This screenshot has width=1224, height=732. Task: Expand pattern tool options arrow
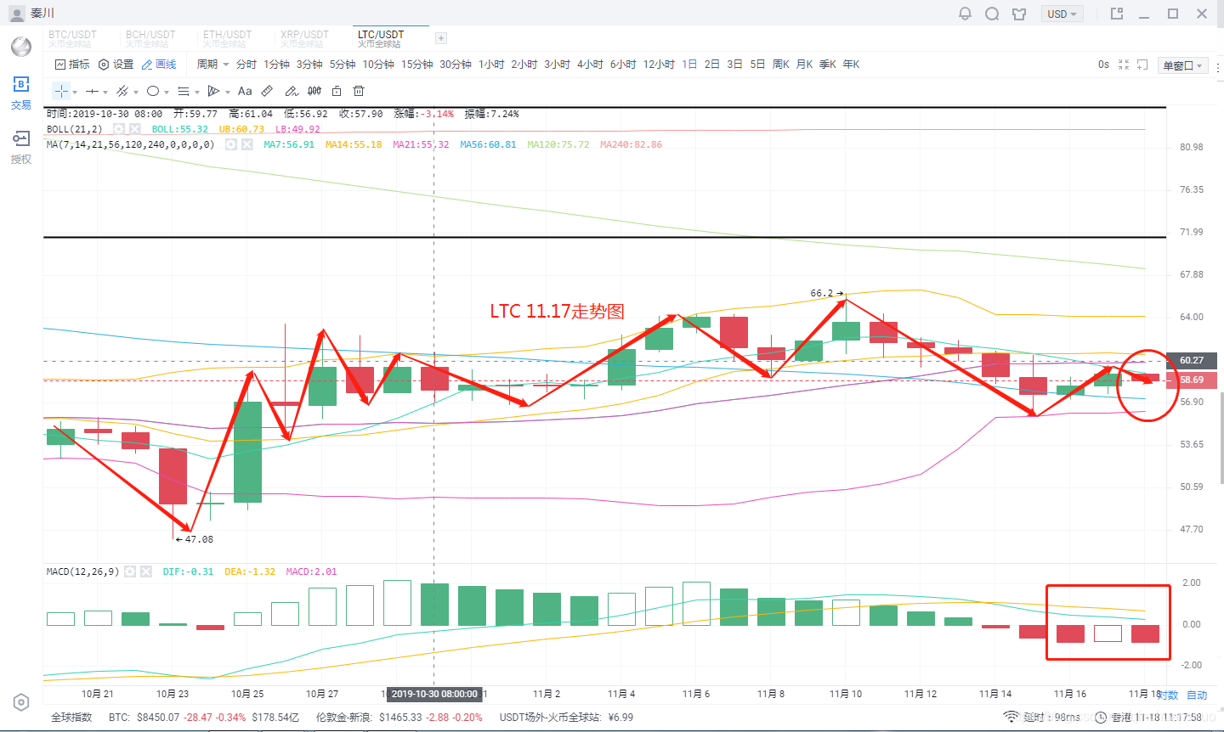[x=228, y=92]
